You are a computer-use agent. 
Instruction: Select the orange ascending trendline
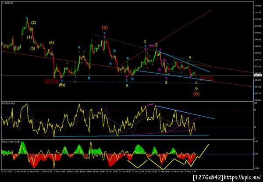point(167,37)
